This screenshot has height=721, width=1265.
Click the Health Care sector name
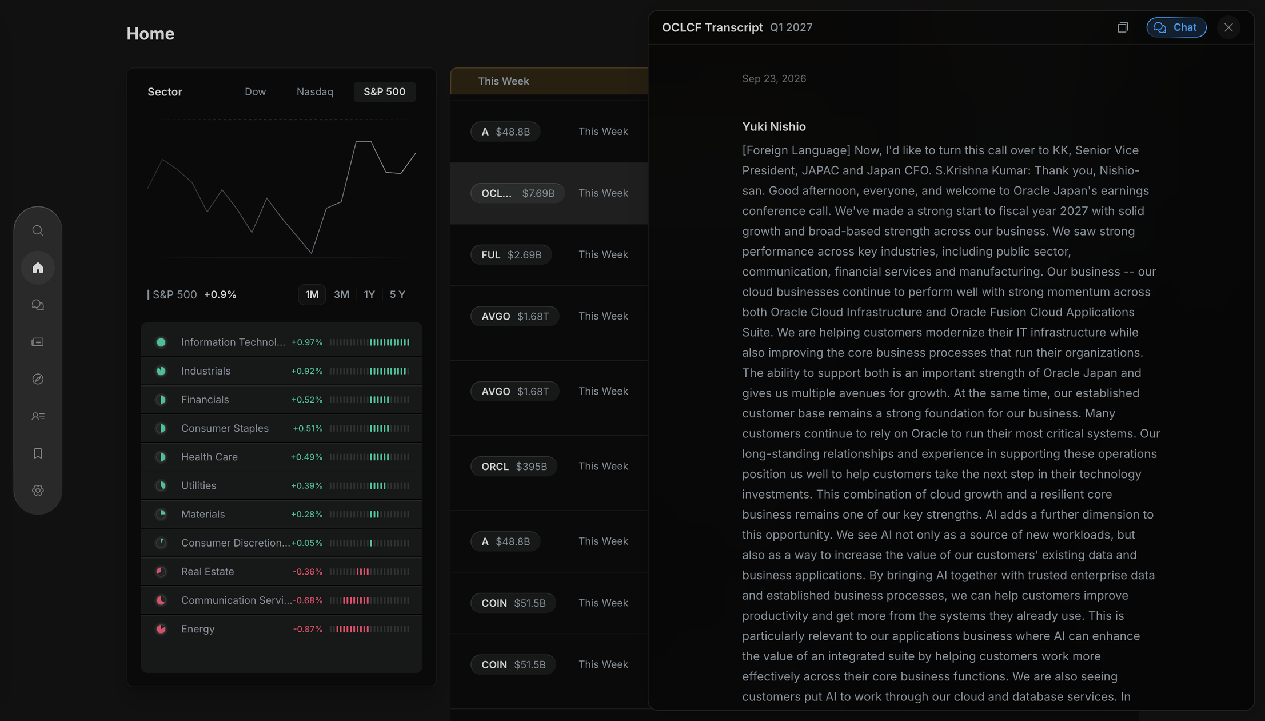pos(209,457)
